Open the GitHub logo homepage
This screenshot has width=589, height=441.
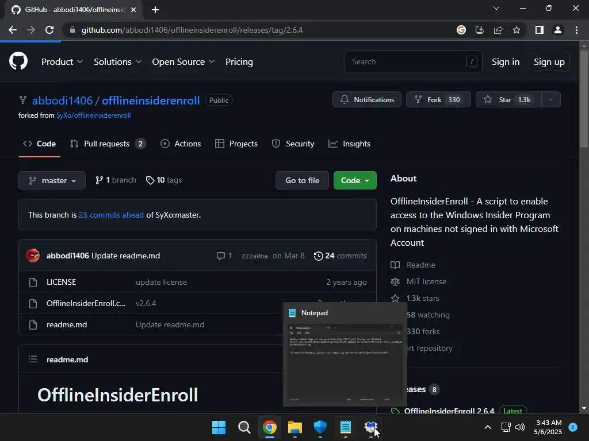click(x=18, y=61)
